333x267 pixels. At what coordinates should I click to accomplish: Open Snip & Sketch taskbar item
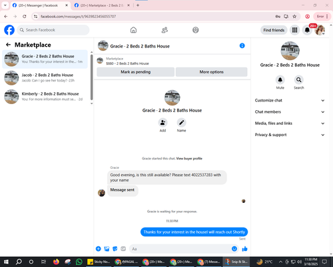[x=236, y=262]
